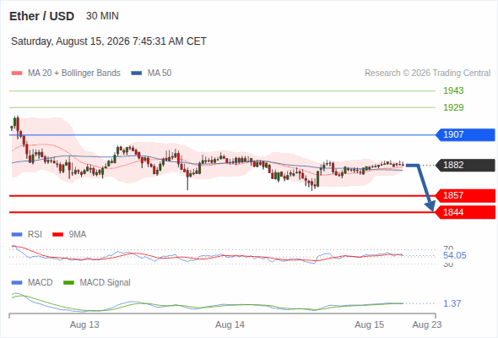Viewport: 498px width, 338px height.
Task: Click the MA 20 + Bollinger Bands legend swatch
Action: (x=17, y=74)
